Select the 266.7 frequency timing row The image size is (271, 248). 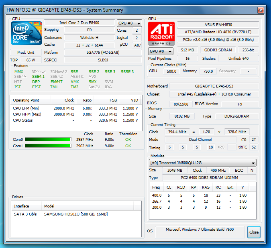pos(202,201)
